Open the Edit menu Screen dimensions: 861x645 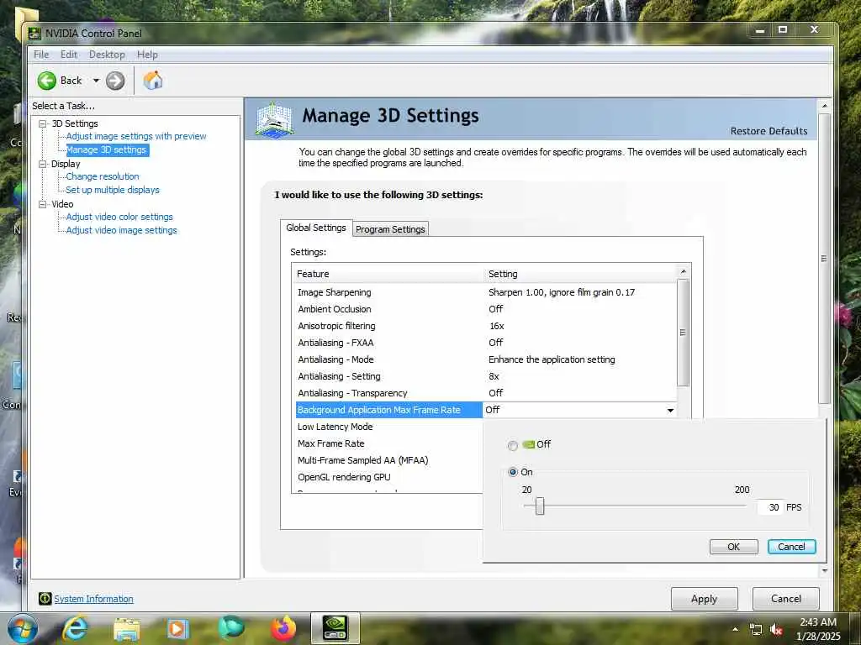point(69,55)
